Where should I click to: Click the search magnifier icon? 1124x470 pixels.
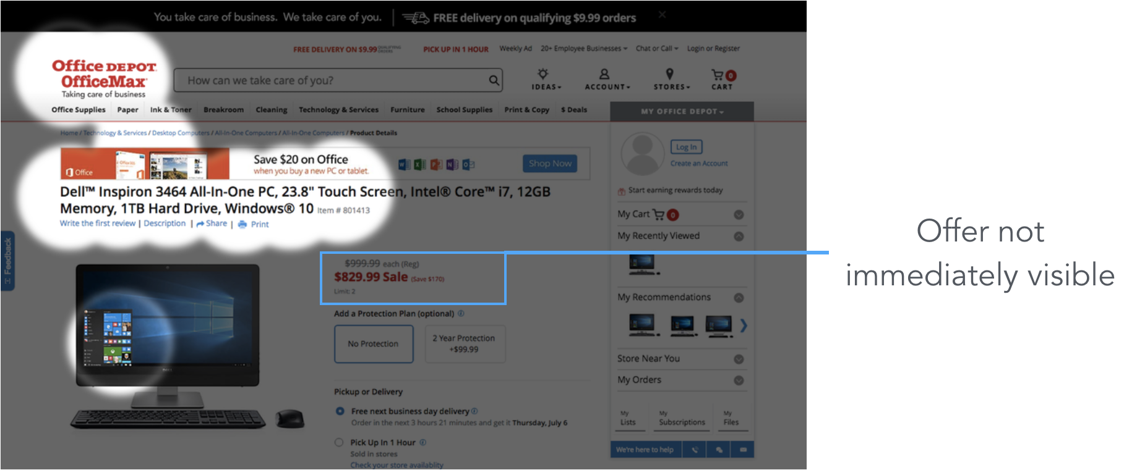click(494, 80)
